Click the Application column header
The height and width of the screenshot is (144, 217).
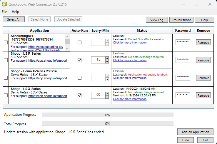[x=39, y=31]
